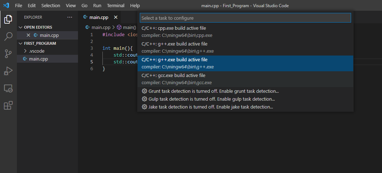The image size is (382, 173).
Task: Click the closing brace on line 6
Action: point(104,69)
